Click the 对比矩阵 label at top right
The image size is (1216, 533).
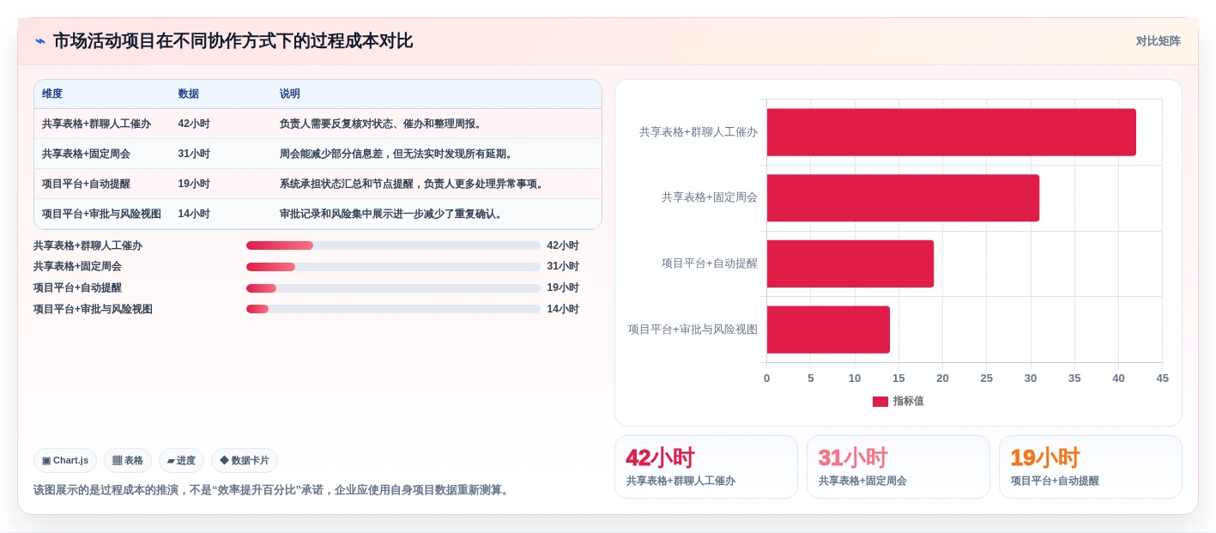(1158, 41)
